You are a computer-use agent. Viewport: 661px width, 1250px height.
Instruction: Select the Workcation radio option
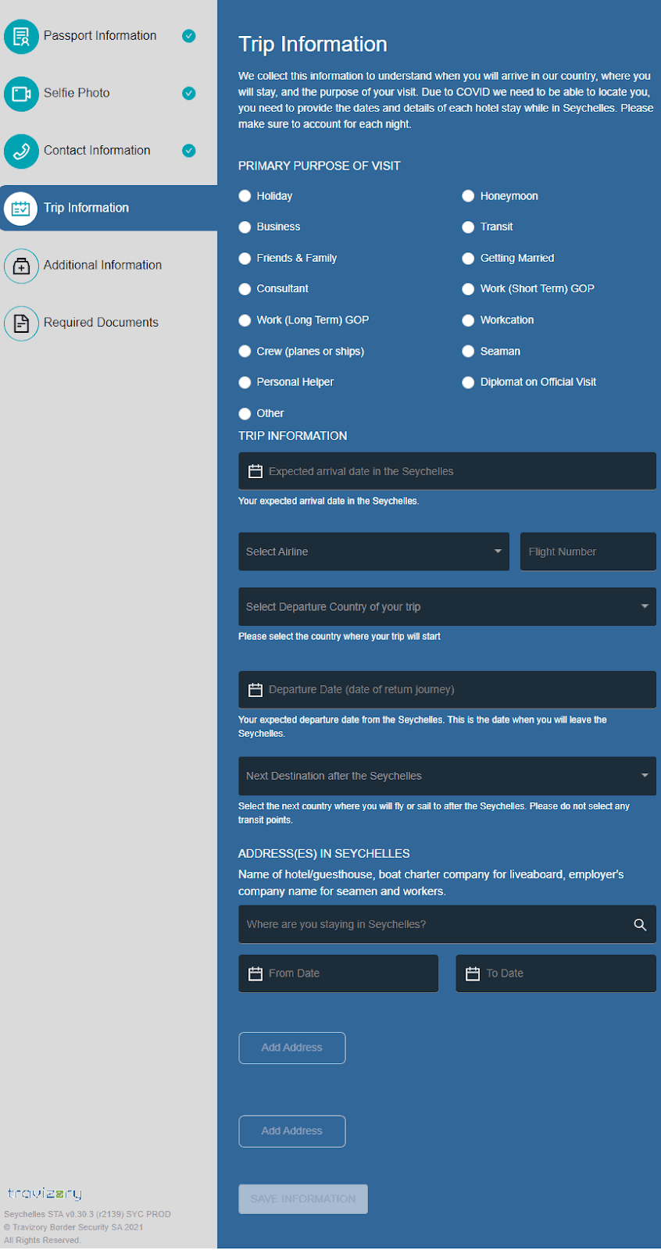point(468,320)
